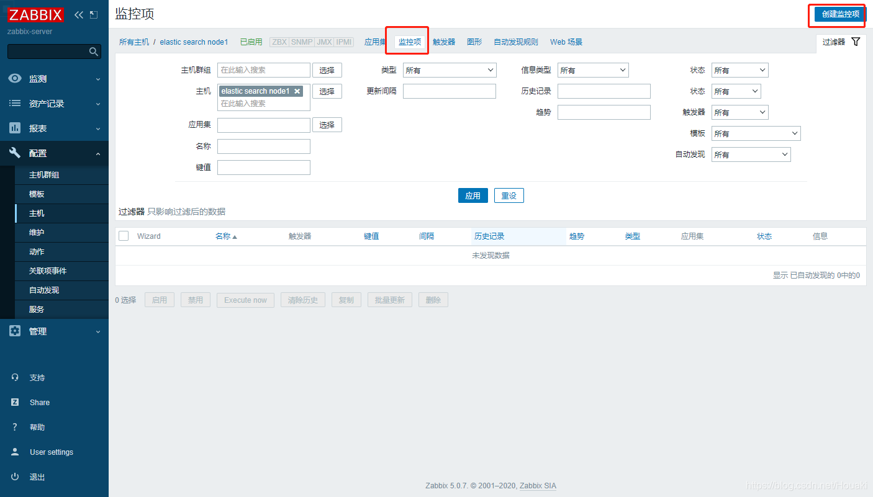Switch to the 触发器 tab
Image resolution: width=873 pixels, height=497 pixels.
(x=444, y=42)
